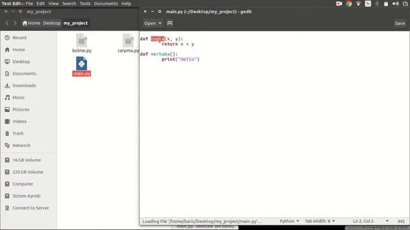Open the clock system tray indicator
The width and height of the screenshot is (410, 230).
pos(406,4)
